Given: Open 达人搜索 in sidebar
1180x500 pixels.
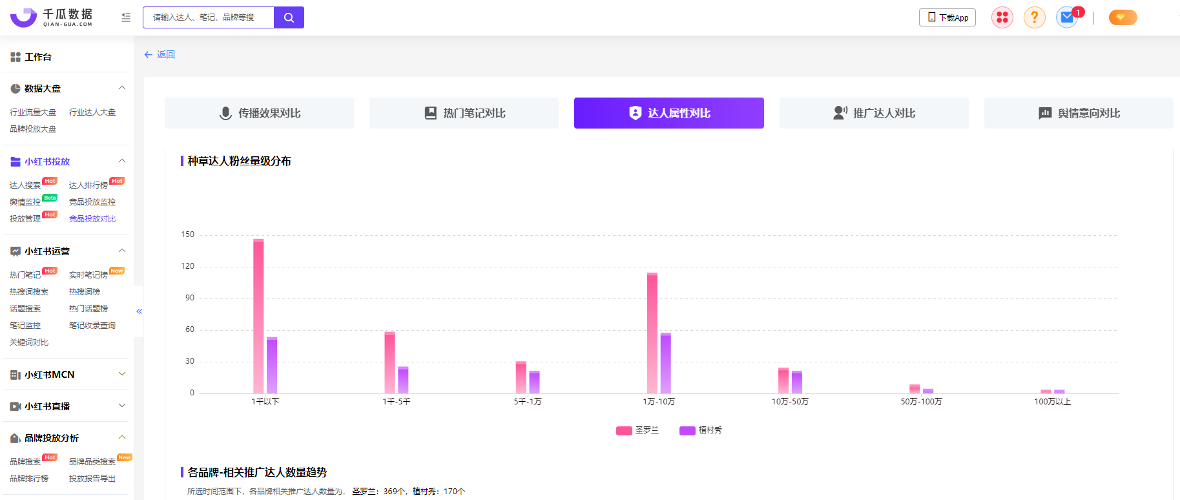Looking at the screenshot, I should pos(25,185).
